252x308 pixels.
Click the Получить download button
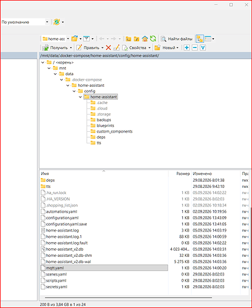(57, 47)
